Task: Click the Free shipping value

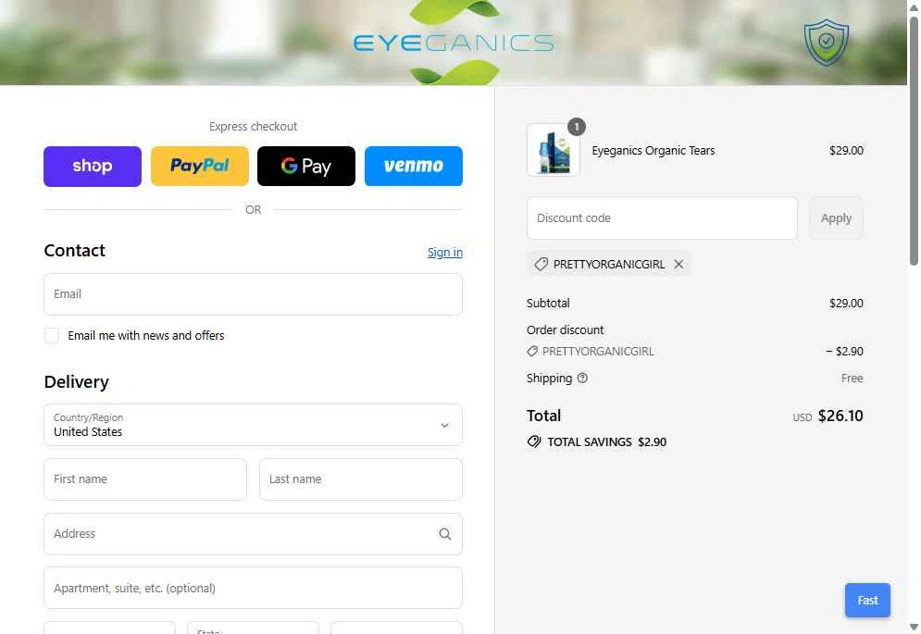Action: [852, 379]
